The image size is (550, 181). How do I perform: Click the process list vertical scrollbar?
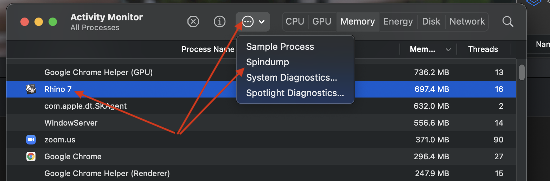tap(522, 72)
